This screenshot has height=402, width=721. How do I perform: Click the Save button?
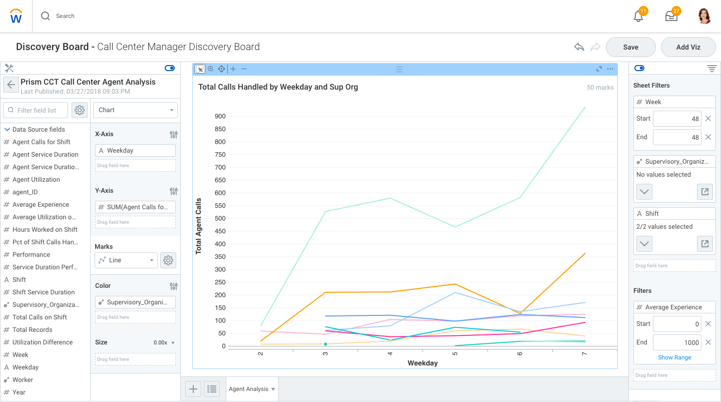pyautogui.click(x=630, y=47)
